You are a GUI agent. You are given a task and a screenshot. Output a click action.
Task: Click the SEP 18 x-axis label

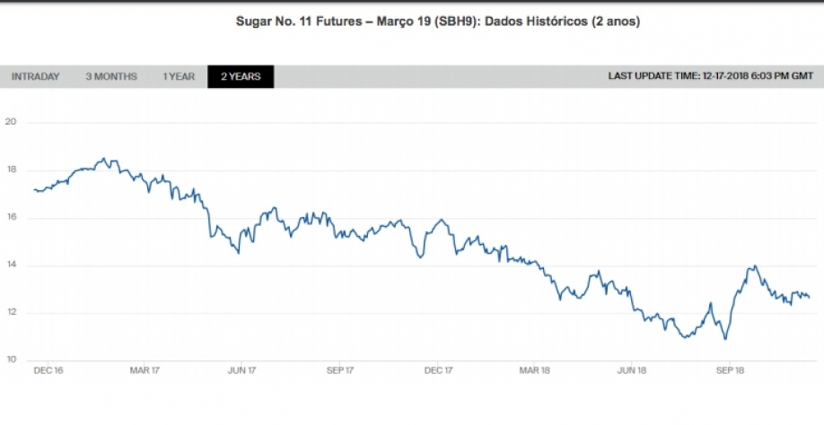731,369
